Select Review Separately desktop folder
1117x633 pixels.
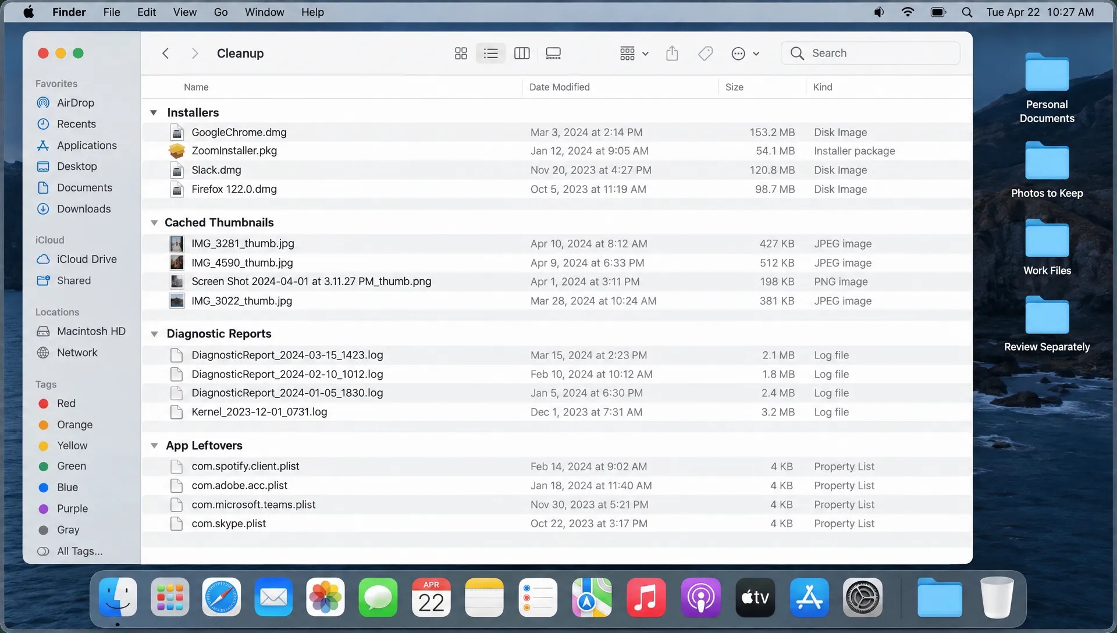click(1047, 323)
